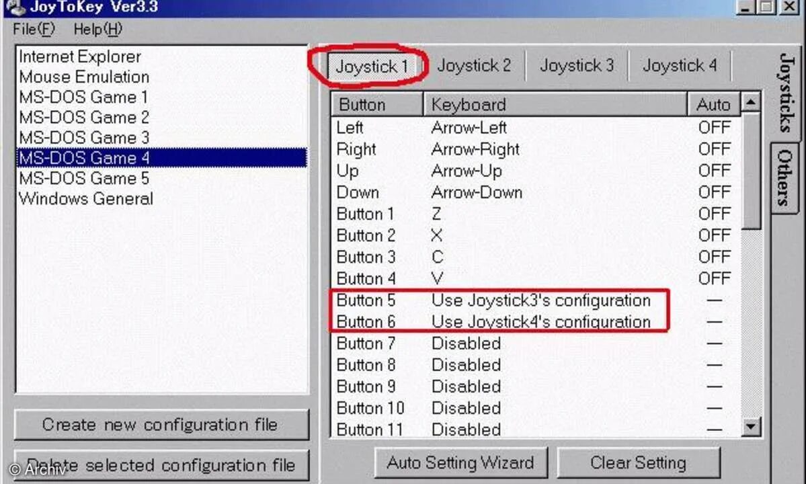The height and width of the screenshot is (484, 806).
Task: Close the JoyToKey window
Action: click(x=790, y=7)
